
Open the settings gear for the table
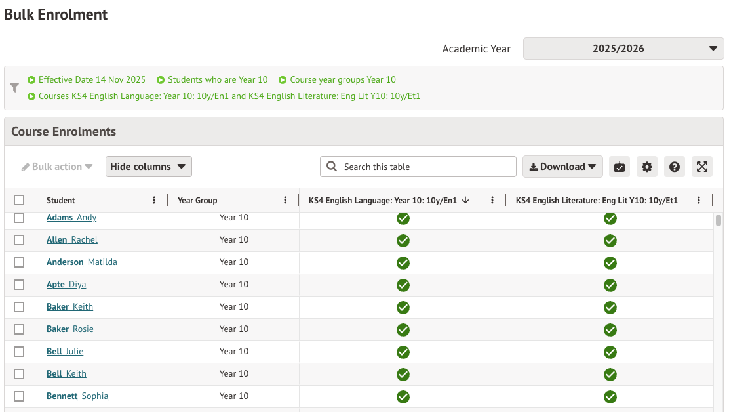646,167
